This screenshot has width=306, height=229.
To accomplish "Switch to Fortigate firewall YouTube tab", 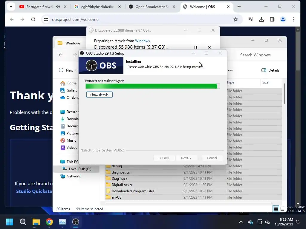I will (40, 7).
